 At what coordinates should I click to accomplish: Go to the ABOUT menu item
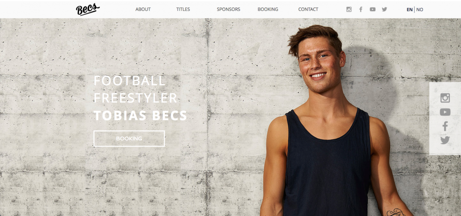coord(143,9)
